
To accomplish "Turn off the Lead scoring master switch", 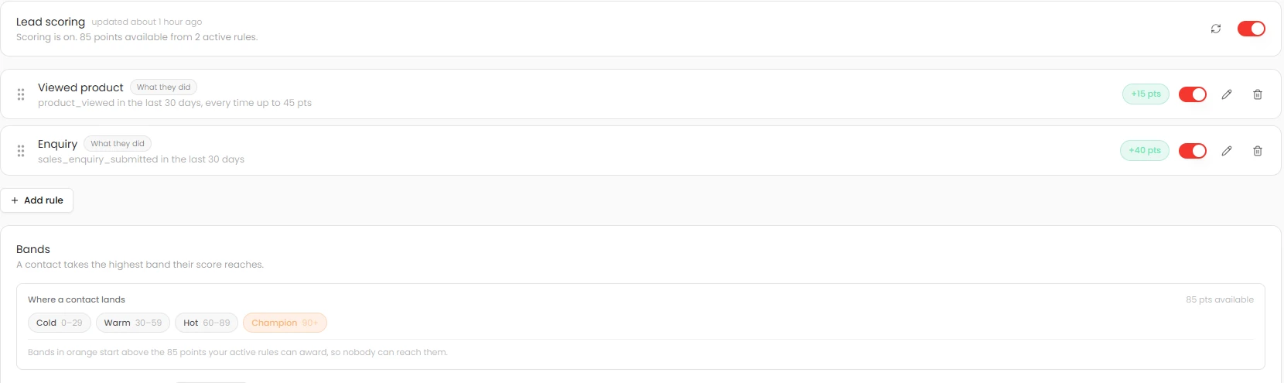I will pos(1252,29).
